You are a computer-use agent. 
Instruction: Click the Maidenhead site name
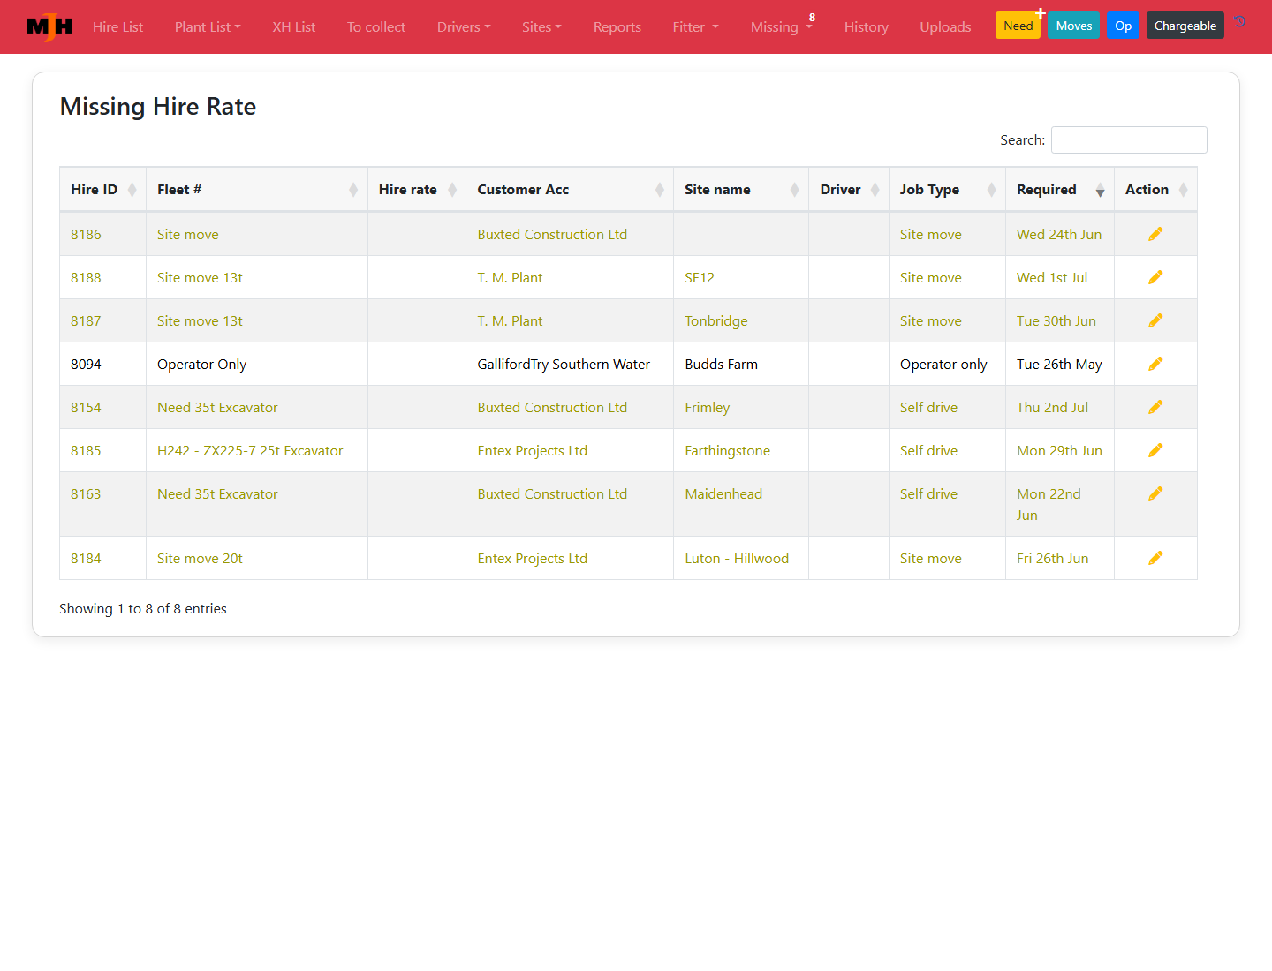click(723, 493)
